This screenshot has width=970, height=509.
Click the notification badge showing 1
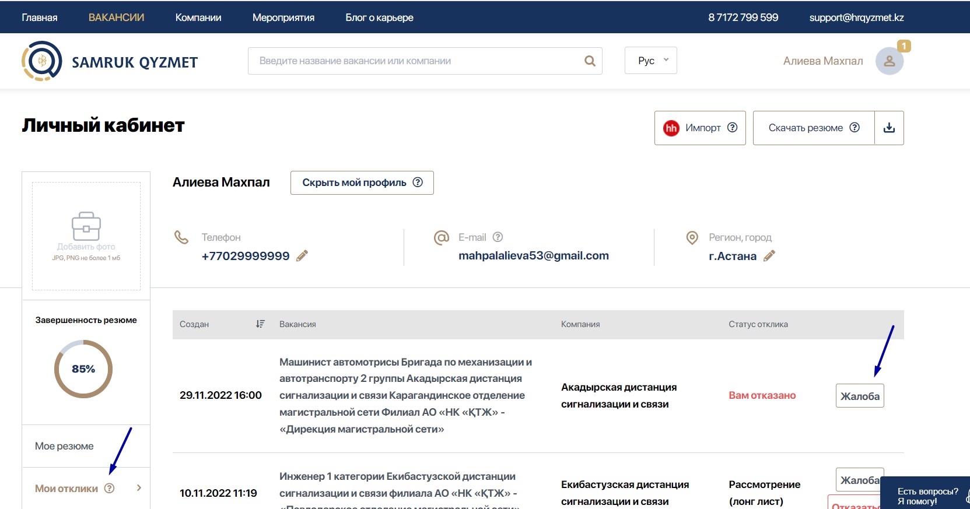pyautogui.click(x=904, y=46)
